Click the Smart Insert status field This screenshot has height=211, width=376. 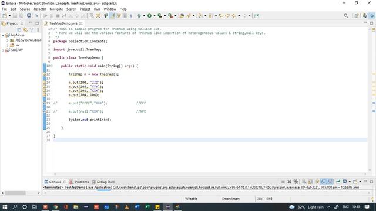point(231,199)
